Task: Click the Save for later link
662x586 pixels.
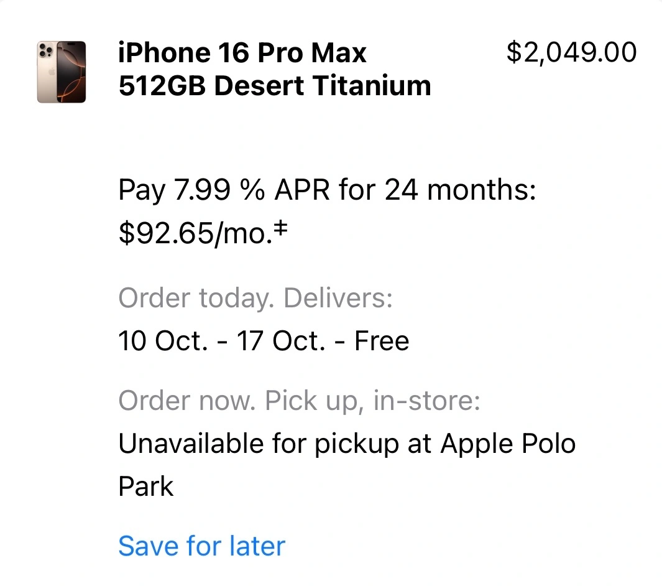Action: [x=201, y=546]
